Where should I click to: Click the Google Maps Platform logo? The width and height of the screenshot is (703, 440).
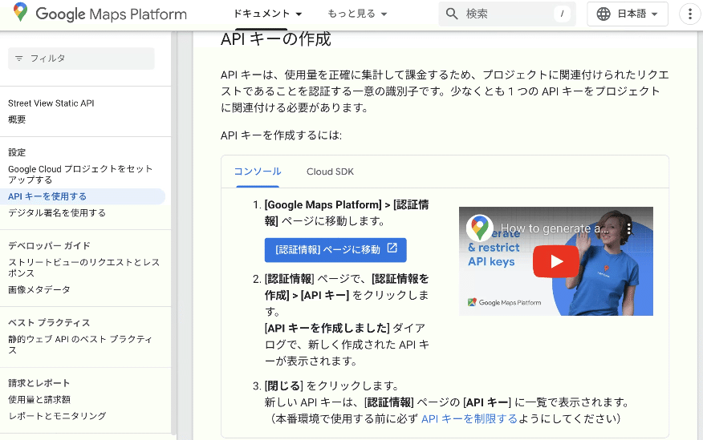100,14
